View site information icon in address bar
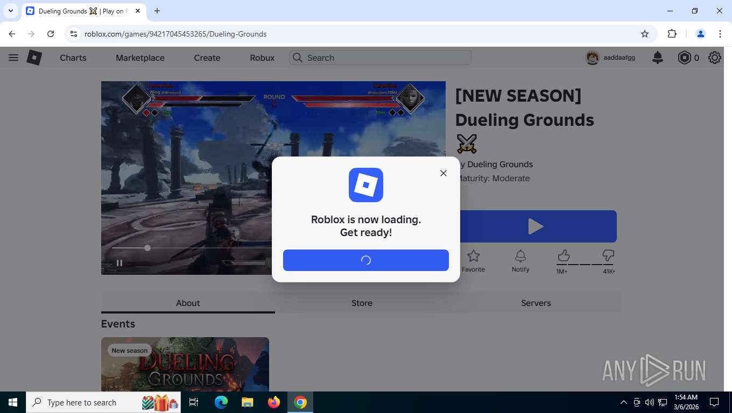Image resolution: width=732 pixels, height=413 pixels. tap(74, 34)
